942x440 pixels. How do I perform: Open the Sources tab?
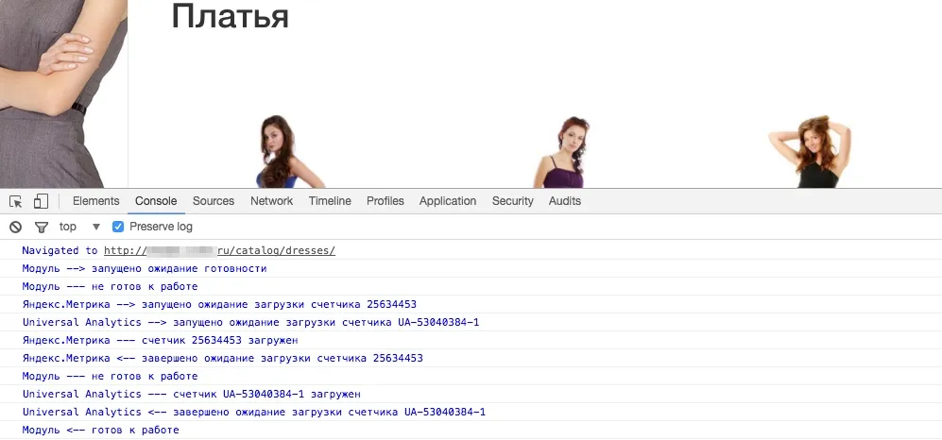coord(214,201)
